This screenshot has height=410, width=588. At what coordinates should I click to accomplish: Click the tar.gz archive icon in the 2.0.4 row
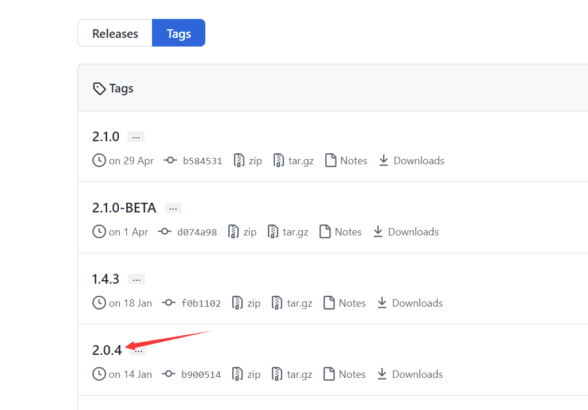277,374
